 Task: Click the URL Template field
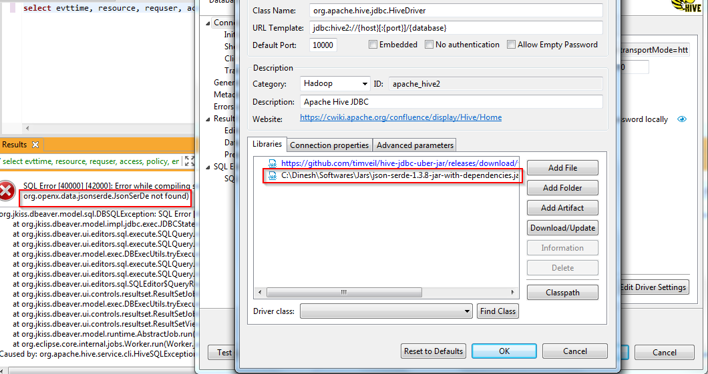(x=456, y=28)
